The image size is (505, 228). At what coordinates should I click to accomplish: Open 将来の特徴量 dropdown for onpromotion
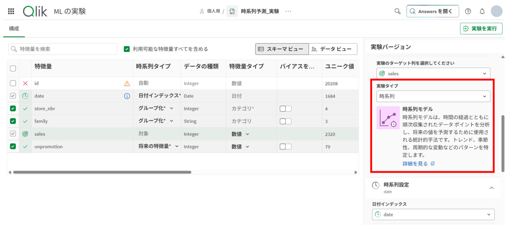pos(159,146)
